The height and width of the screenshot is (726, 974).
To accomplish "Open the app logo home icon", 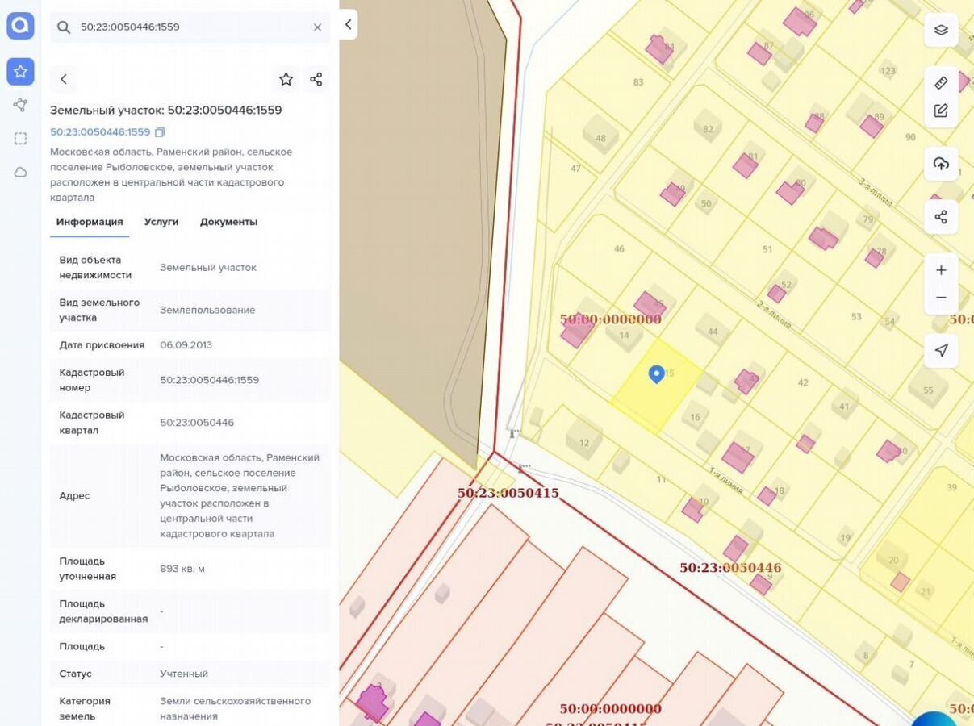I will pos(20,26).
